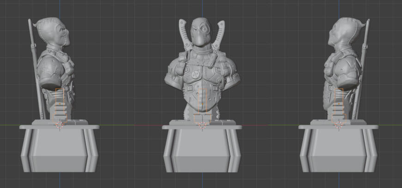
Task: Click the sword on the left-facing profile bust
Action: click(361, 69)
